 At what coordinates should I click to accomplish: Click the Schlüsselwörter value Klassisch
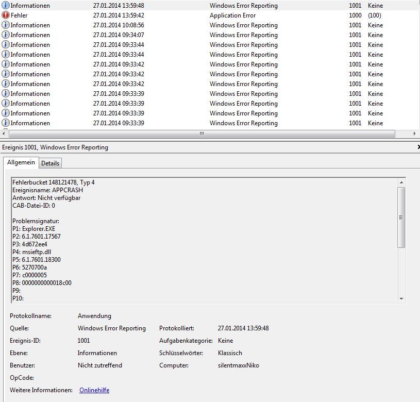pos(230,353)
